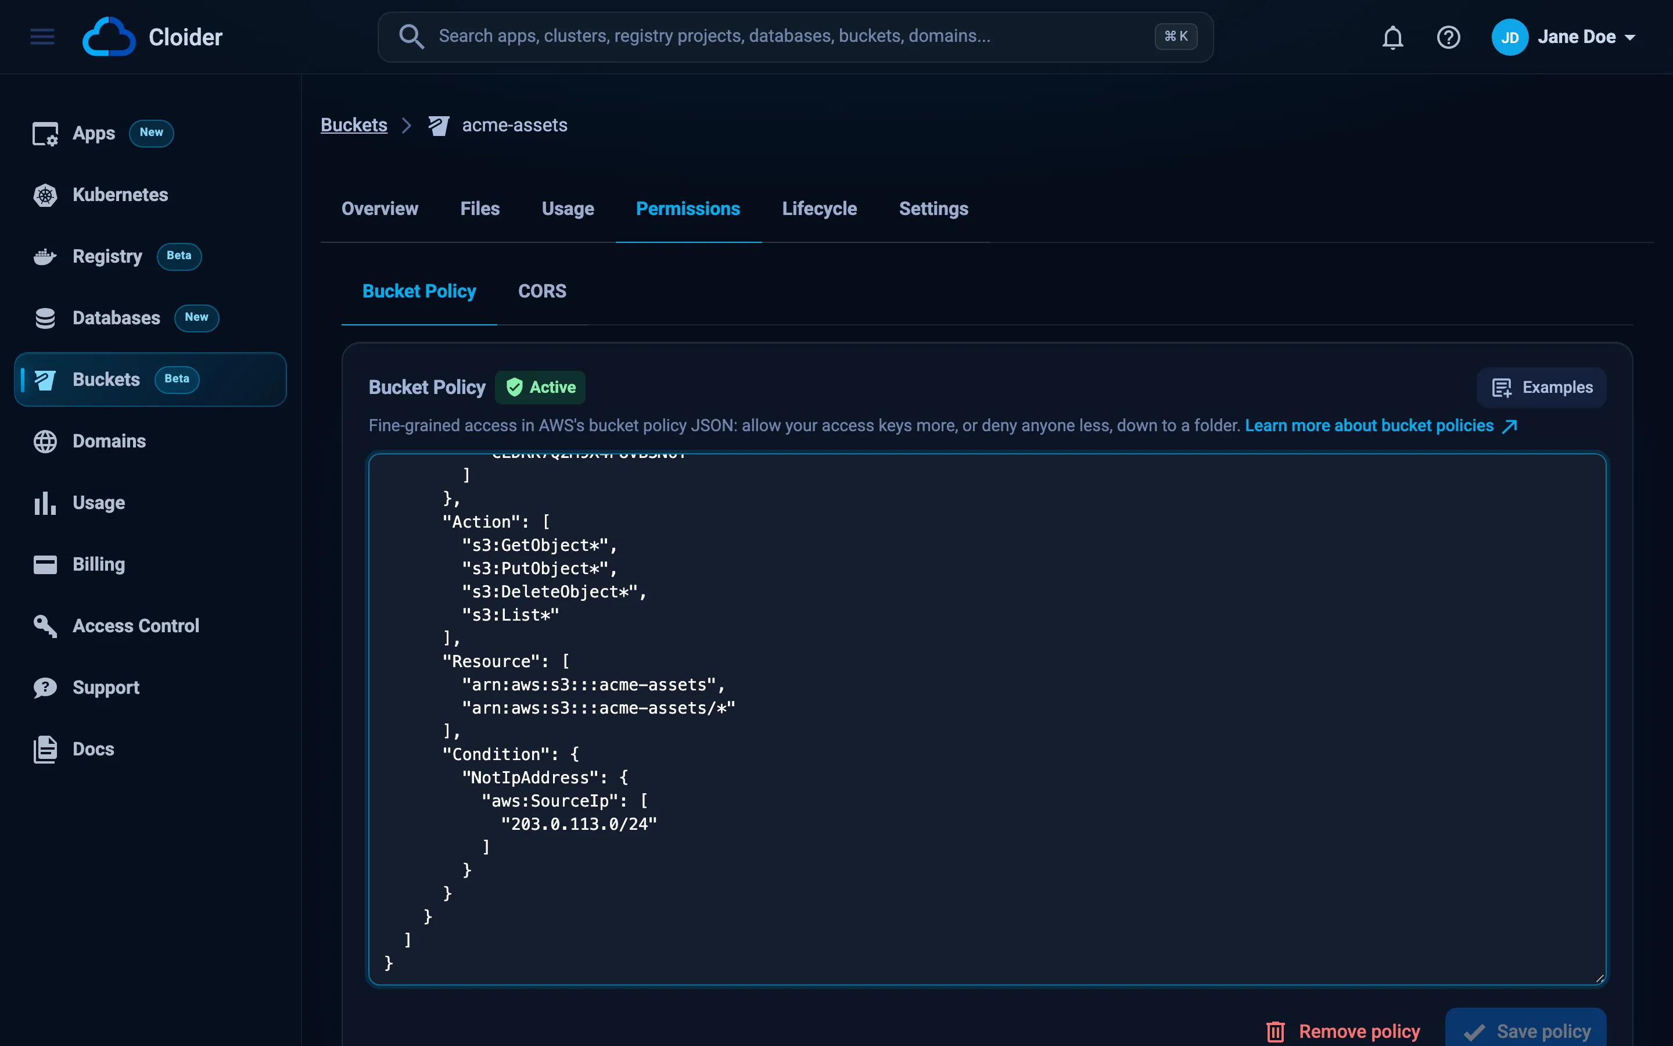
Task: Click the Docs document icon
Action: tap(46, 749)
